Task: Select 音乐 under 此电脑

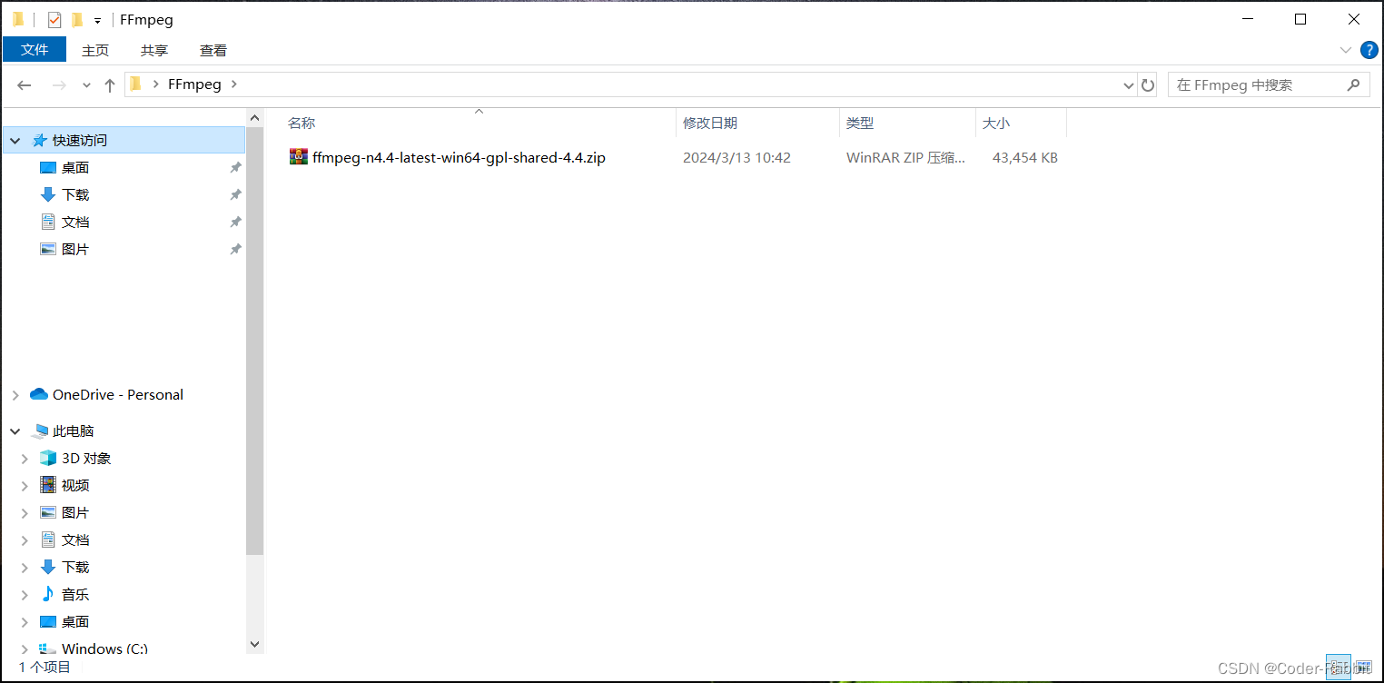Action: (x=74, y=594)
